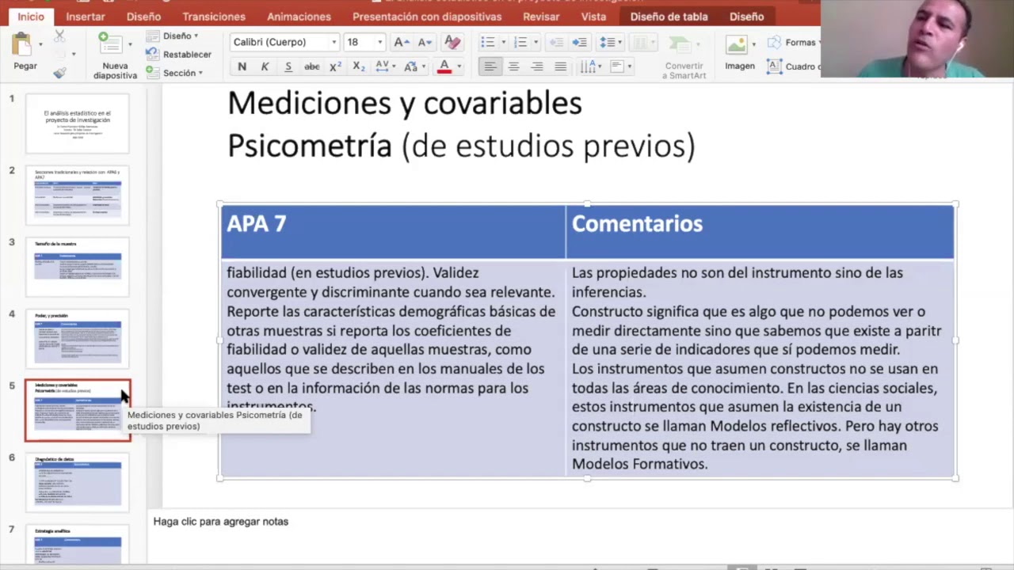This screenshot has height=570, width=1014.
Task: Select slide 3 thumbnail Tamaño de la muestra
Action: pyautogui.click(x=77, y=267)
